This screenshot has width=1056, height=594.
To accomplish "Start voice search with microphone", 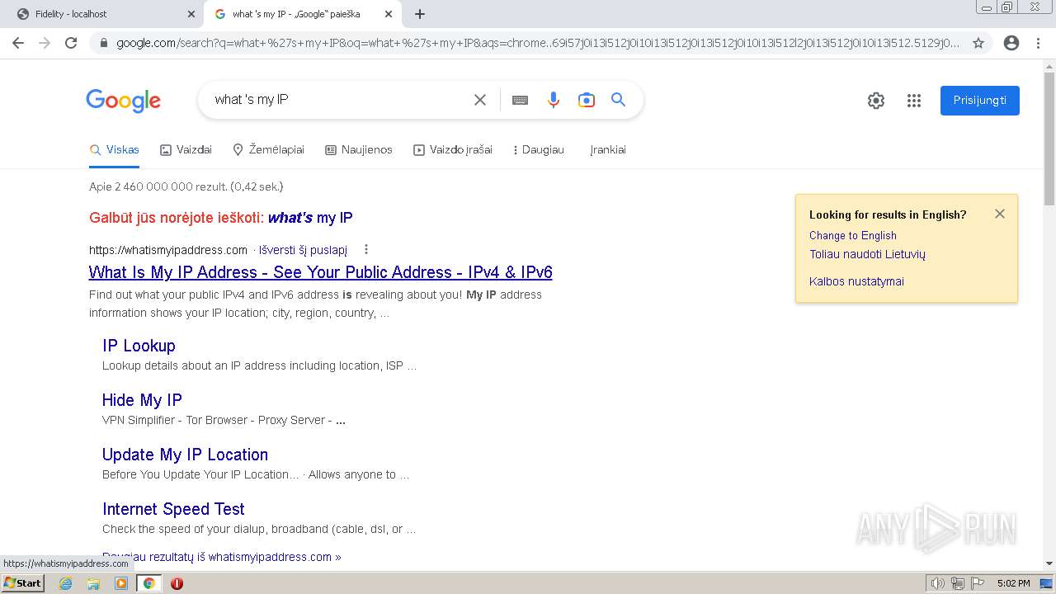I will [554, 100].
